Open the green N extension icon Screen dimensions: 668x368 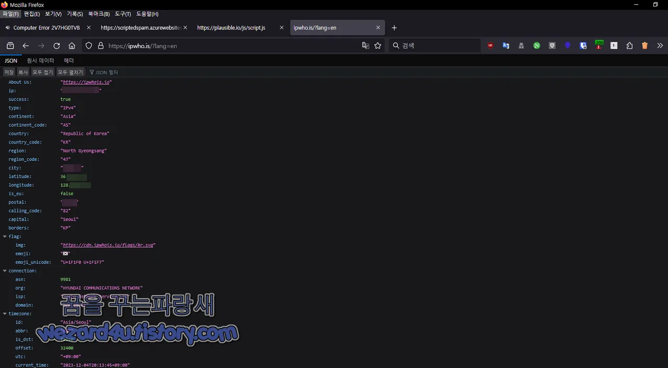coord(536,46)
